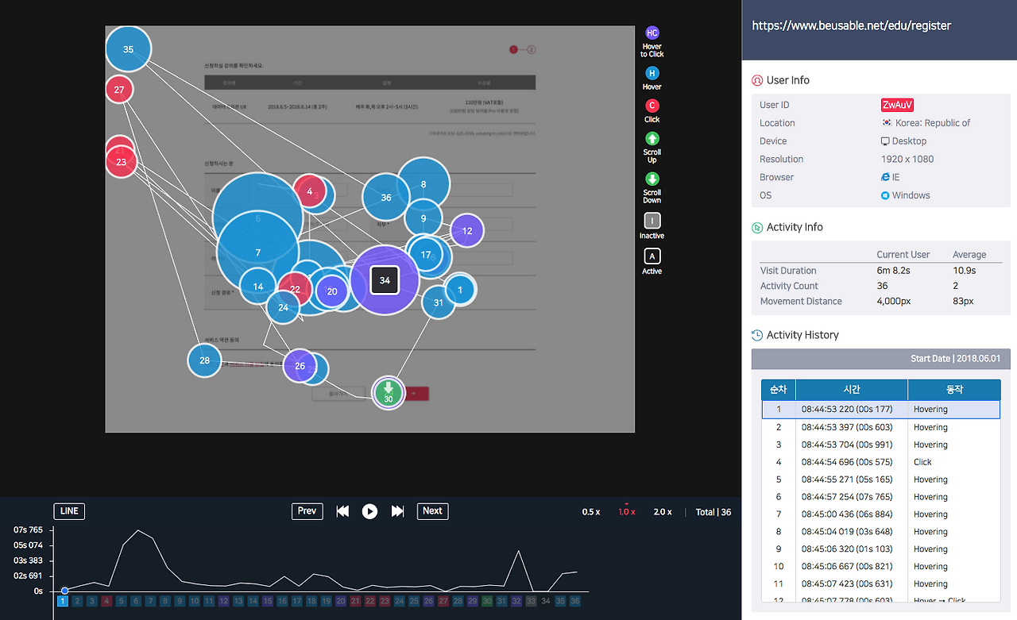Toggle the LINE display button
The width and height of the screenshot is (1017, 620).
click(x=69, y=511)
